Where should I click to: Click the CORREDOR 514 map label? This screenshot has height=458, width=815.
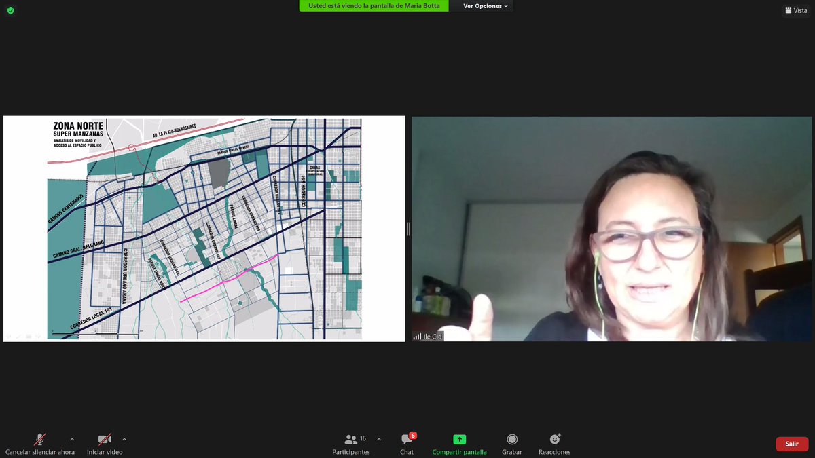(x=303, y=191)
